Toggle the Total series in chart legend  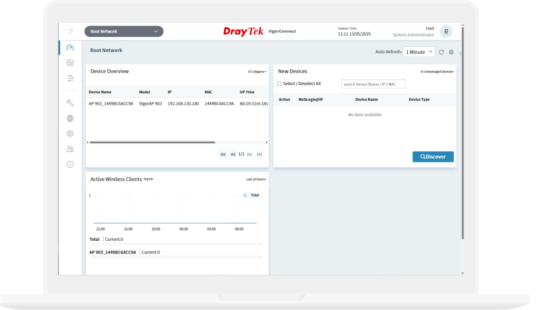tap(251, 195)
